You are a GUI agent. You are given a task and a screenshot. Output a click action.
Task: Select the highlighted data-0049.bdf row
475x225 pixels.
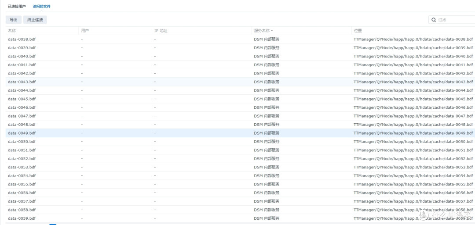[x=22, y=133]
